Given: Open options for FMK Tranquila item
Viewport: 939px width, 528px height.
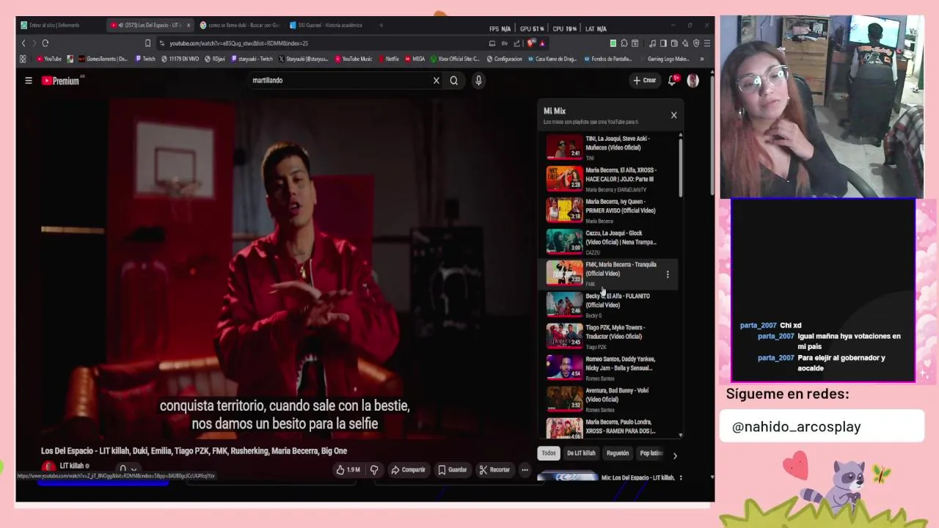Looking at the screenshot, I should pyautogui.click(x=668, y=274).
